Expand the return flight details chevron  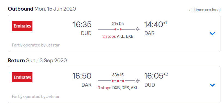click(x=212, y=85)
